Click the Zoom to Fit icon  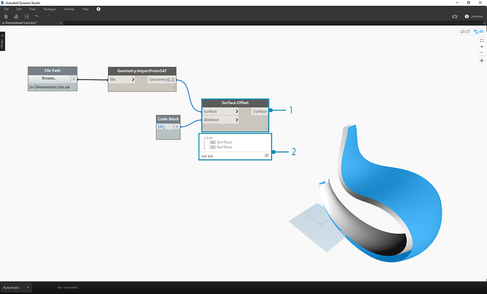coord(482,41)
